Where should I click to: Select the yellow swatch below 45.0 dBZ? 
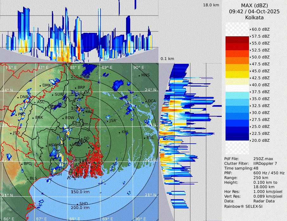[237, 75]
